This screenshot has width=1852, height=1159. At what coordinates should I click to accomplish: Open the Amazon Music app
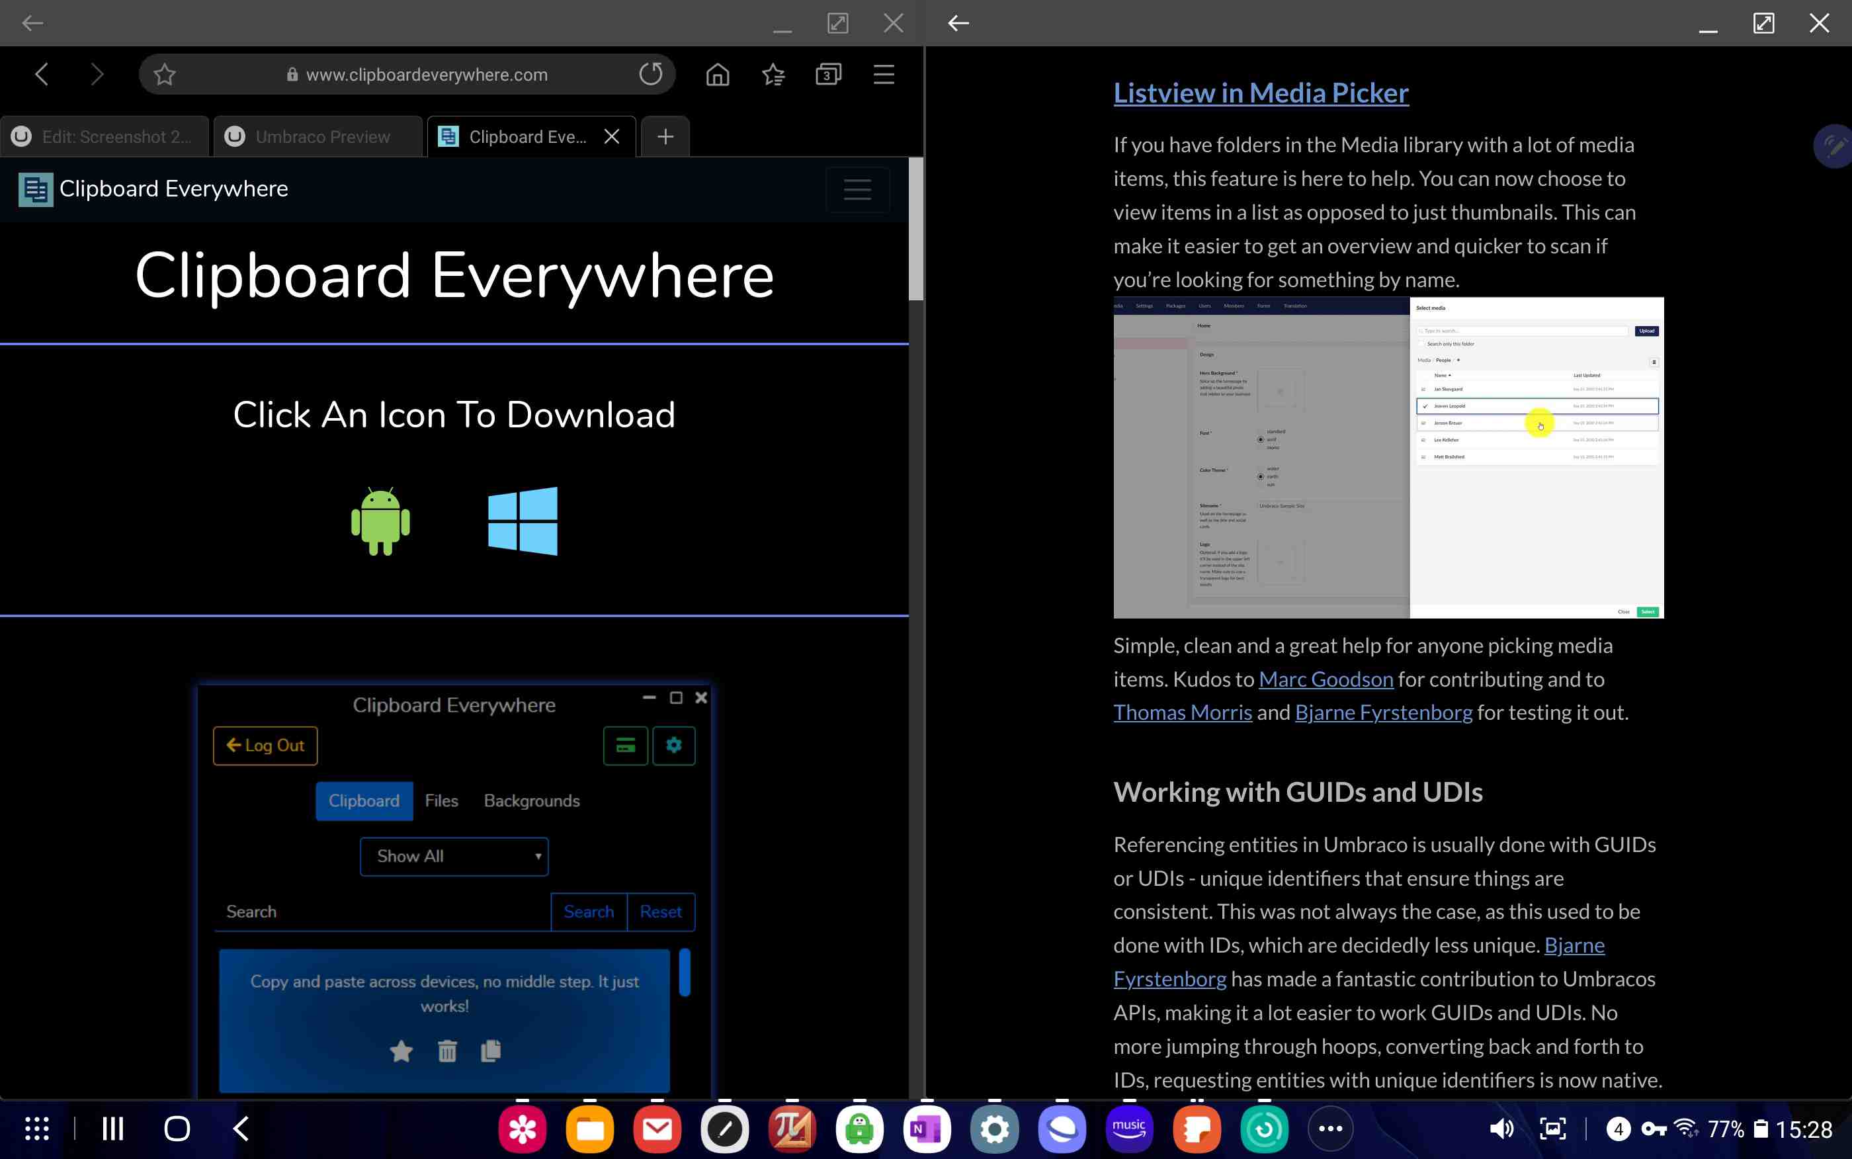point(1128,1129)
